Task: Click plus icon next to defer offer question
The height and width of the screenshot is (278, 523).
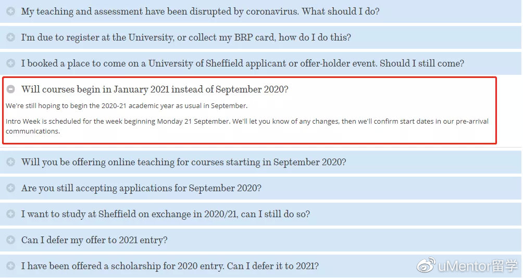Action: pyautogui.click(x=10, y=240)
